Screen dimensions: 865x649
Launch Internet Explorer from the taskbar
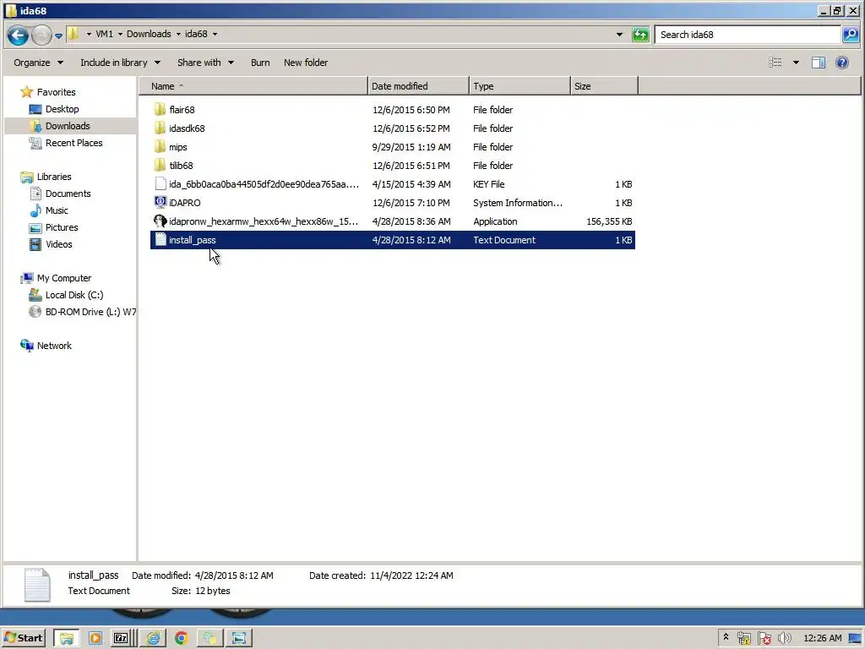coord(153,638)
